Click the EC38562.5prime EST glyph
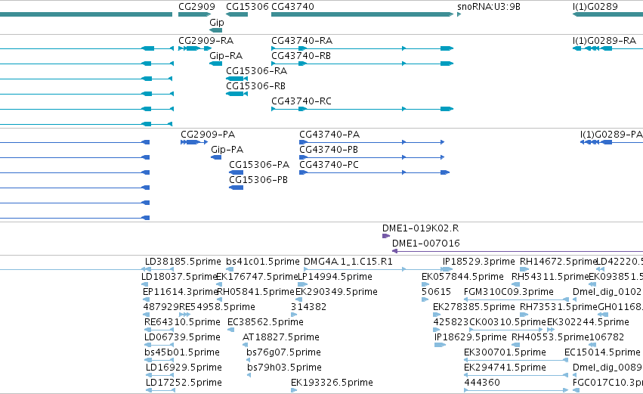This screenshot has width=643, height=394. pyautogui.click(x=231, y=330)
